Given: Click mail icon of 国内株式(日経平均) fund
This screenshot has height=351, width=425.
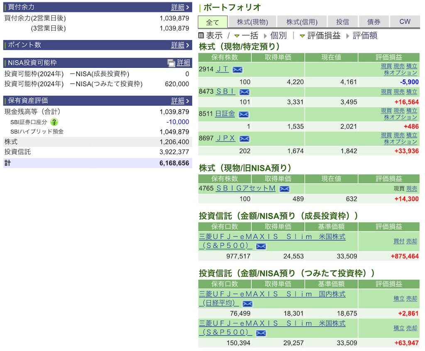Looking at the screenshot, I should (x=247, y=304).
